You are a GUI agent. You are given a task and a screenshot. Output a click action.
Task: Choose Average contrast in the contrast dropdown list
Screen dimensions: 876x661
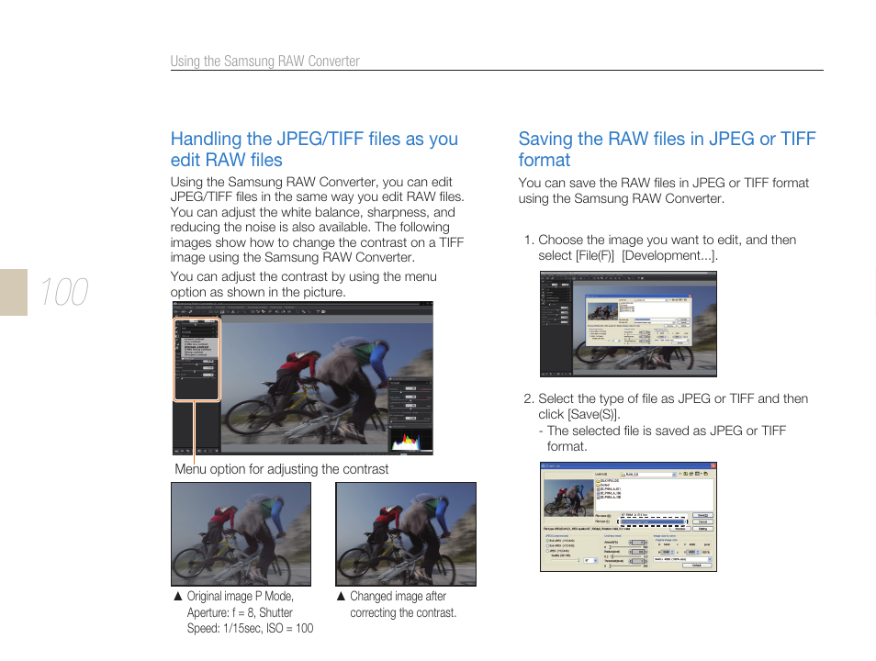click(197, 347)
